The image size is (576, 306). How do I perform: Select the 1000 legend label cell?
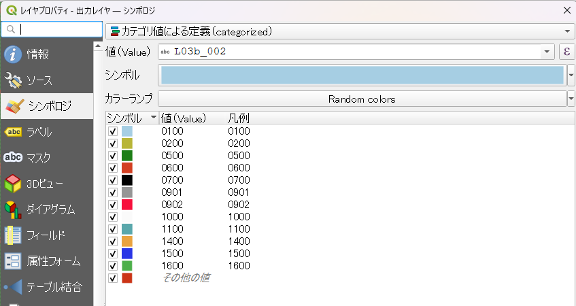[239, 217]
